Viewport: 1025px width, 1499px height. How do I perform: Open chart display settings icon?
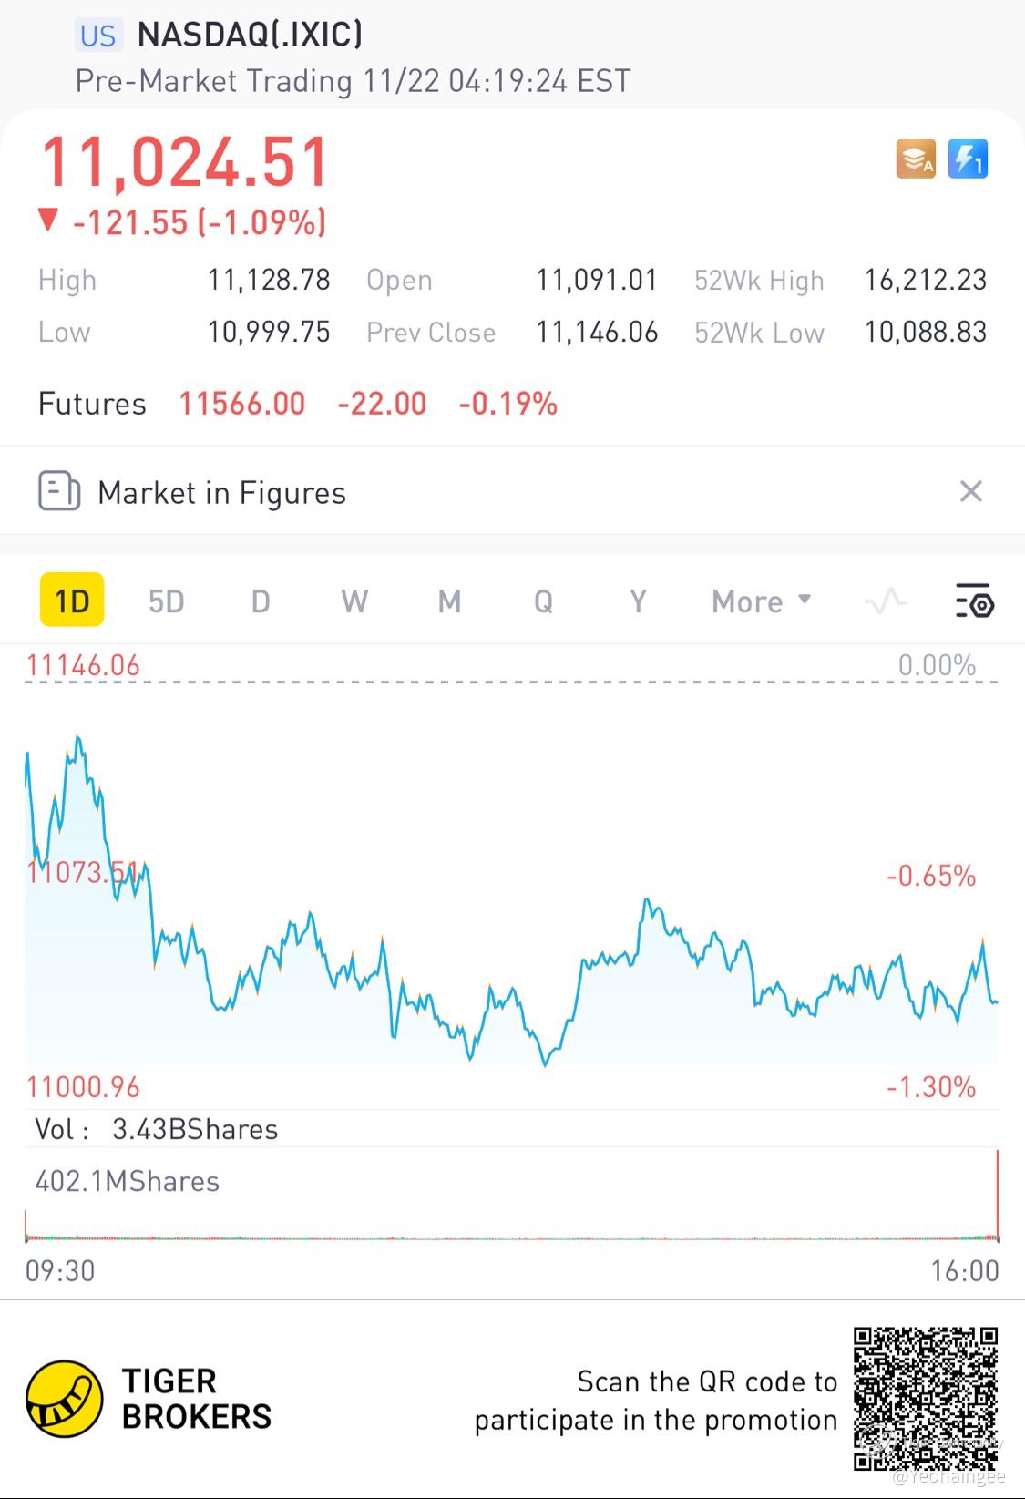click(x=974, y=601)
